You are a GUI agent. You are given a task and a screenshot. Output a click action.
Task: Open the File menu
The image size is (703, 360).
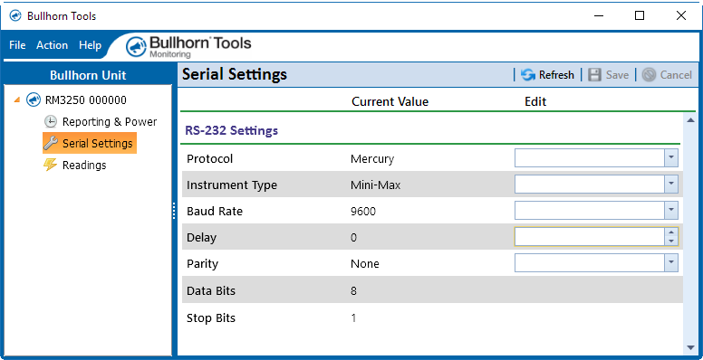(x=17, y=45)
